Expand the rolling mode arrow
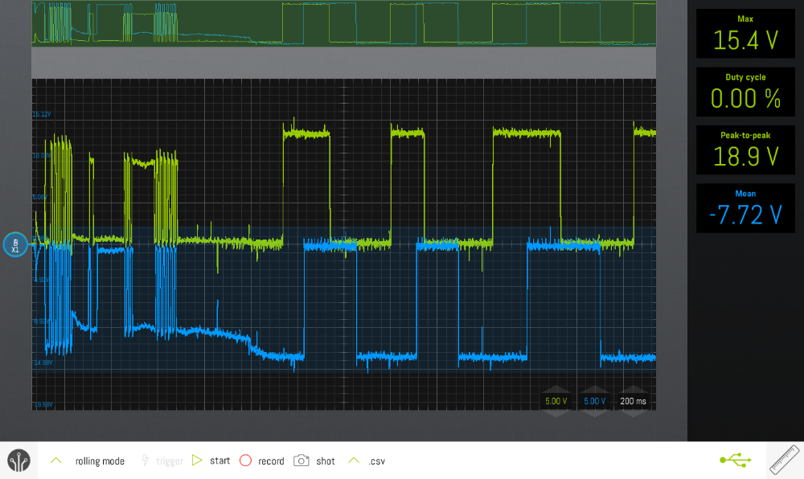 pos(56,460)
